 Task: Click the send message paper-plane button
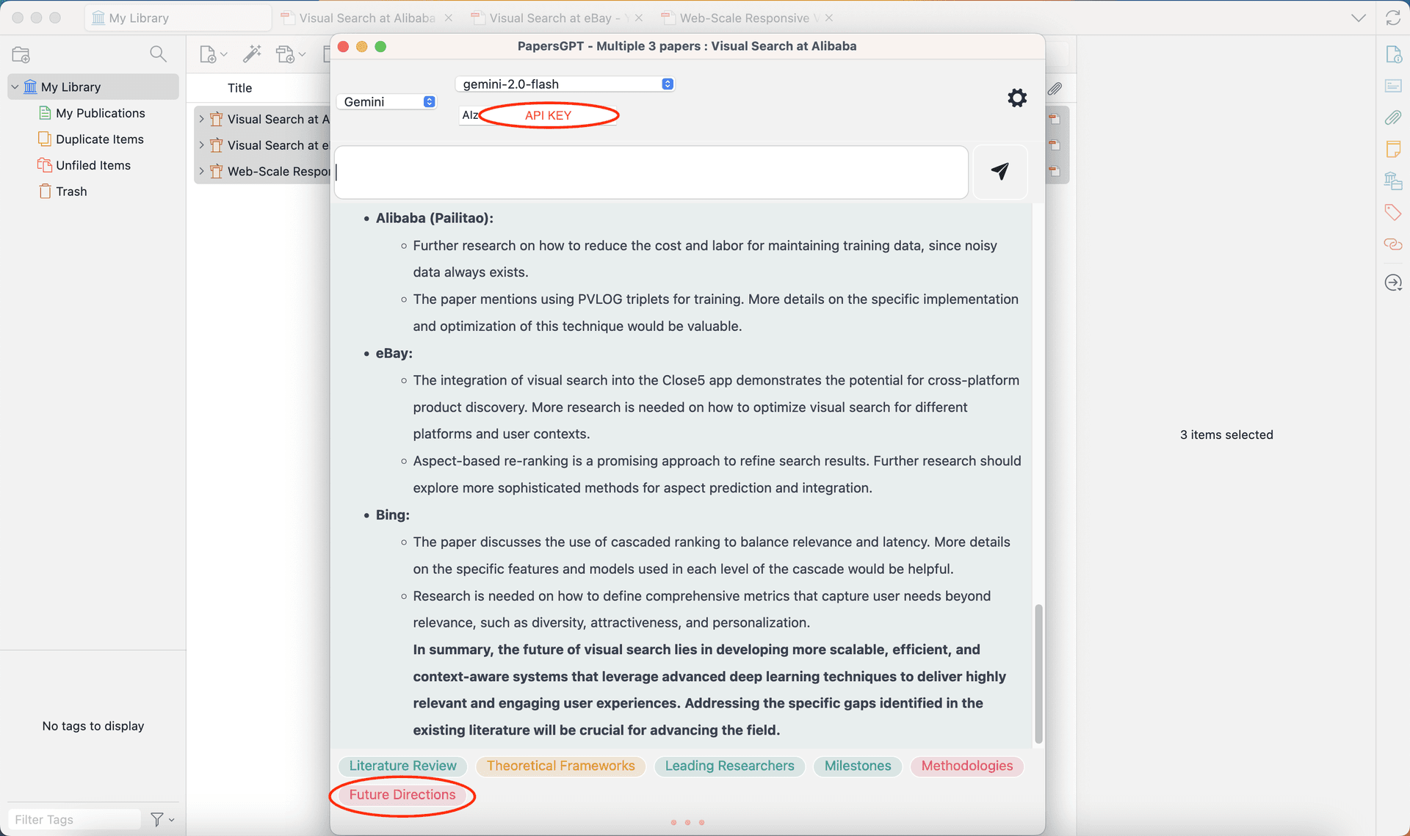tap(999, 172)
